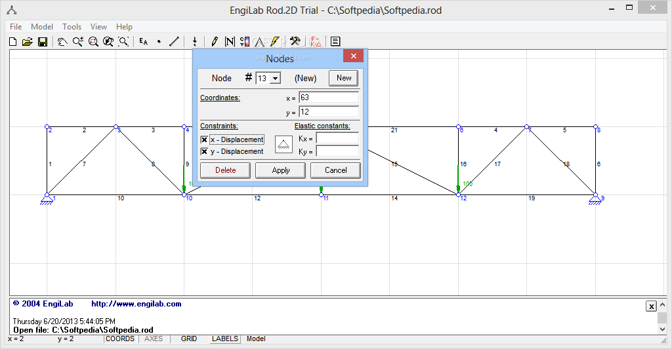Click the Kx elastic constant field
This screenshot has height=349, width=672.
[337, 138]
